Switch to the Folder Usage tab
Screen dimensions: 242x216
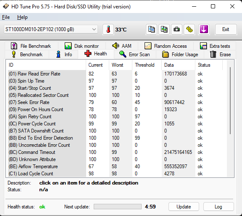click(x=180, y=55)
